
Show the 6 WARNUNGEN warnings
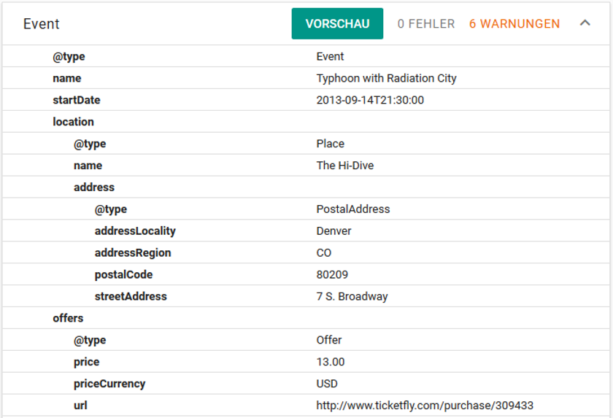point(514,24)
